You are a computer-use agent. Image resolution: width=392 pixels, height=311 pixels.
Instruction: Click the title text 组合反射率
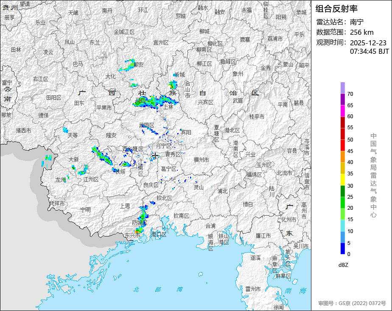click(336, 9)
